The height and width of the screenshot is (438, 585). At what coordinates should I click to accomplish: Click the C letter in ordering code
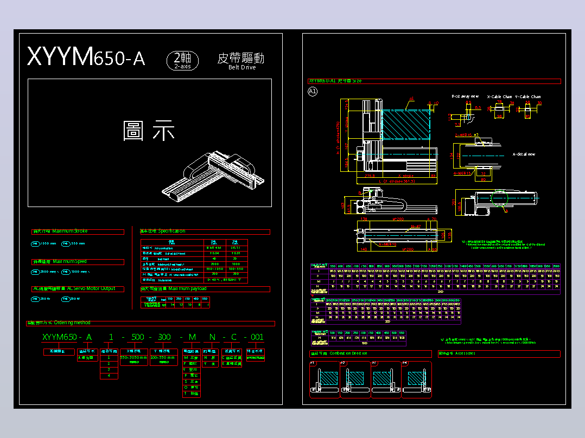click(234, 337)
